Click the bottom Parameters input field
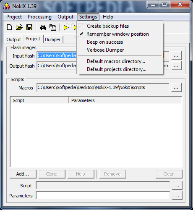The image size is (193, 210). coord(103,196)
